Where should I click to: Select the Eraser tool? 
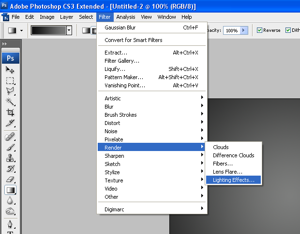(10, 179)
